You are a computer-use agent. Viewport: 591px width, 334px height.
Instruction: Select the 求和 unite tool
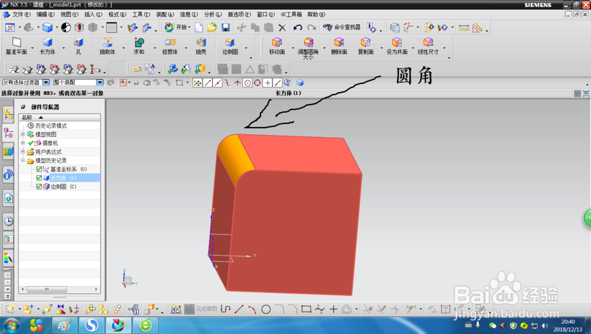[x=139, y=46]
